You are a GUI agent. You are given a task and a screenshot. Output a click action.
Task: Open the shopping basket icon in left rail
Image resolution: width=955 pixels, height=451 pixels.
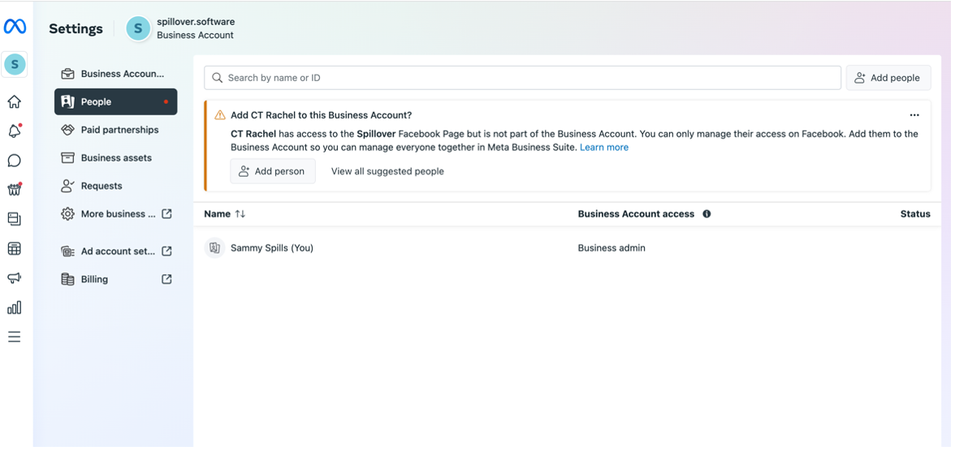[14, 190]
